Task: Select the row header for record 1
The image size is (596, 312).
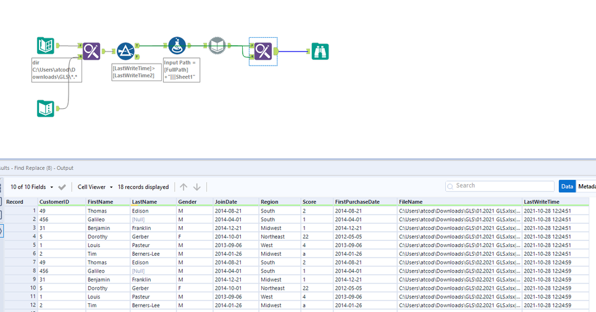Action: click(x=21, y=211)
